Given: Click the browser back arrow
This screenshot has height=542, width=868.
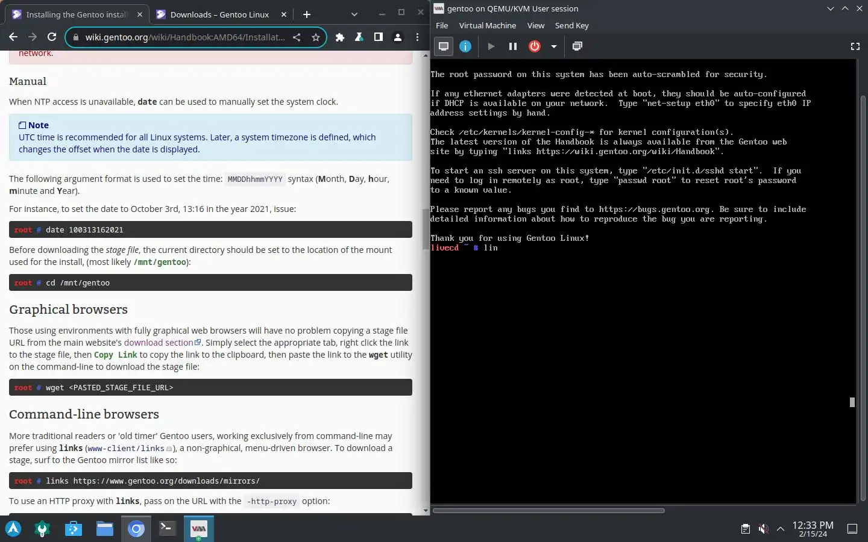Looking at the screenshot, I should (x=13, y=37).
